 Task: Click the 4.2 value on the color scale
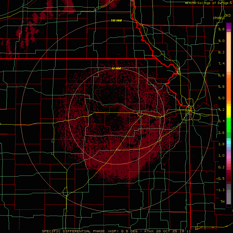[x=221, y=110]
